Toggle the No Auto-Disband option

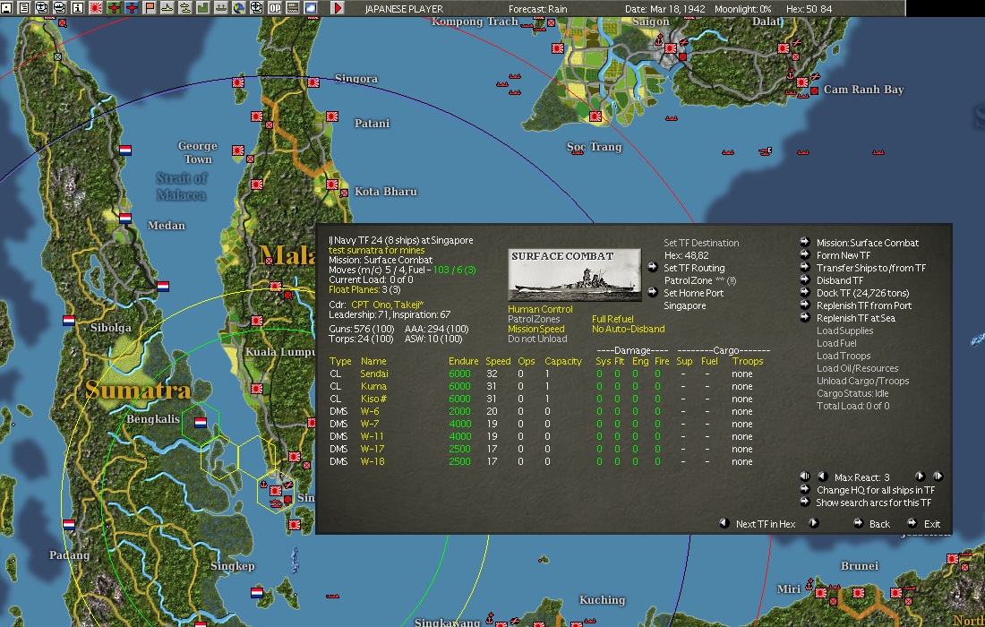629,329
